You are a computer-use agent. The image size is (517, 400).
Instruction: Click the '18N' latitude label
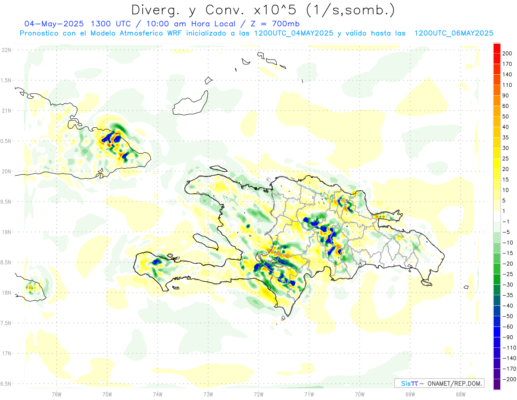(x=6, y=293)
